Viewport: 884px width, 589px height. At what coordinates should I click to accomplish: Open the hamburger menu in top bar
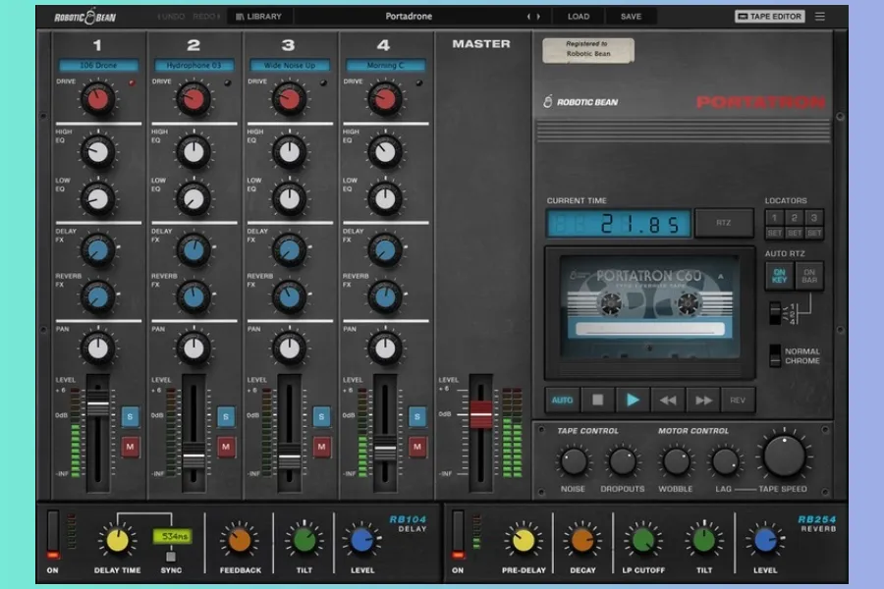(x=820, y=17)
